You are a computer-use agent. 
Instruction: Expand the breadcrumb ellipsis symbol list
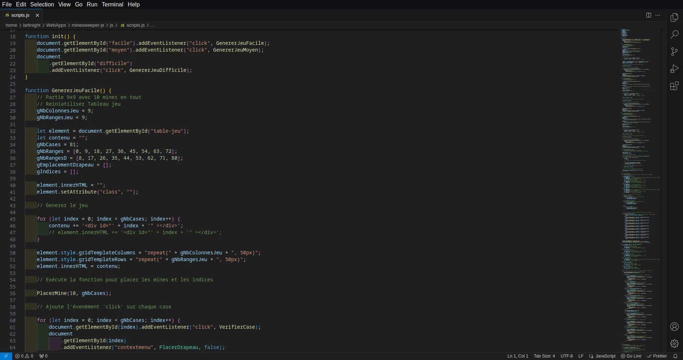tap(153, 25)
